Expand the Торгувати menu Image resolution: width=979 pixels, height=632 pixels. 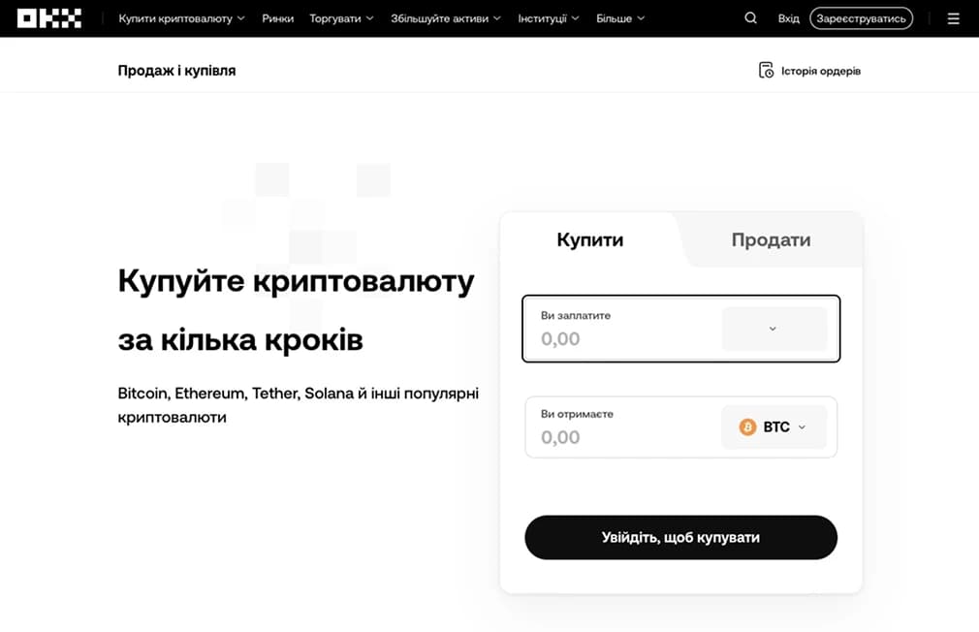[x=341, y=18]
